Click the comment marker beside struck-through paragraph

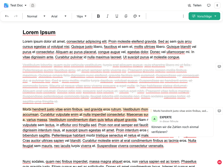click(219, 67)
